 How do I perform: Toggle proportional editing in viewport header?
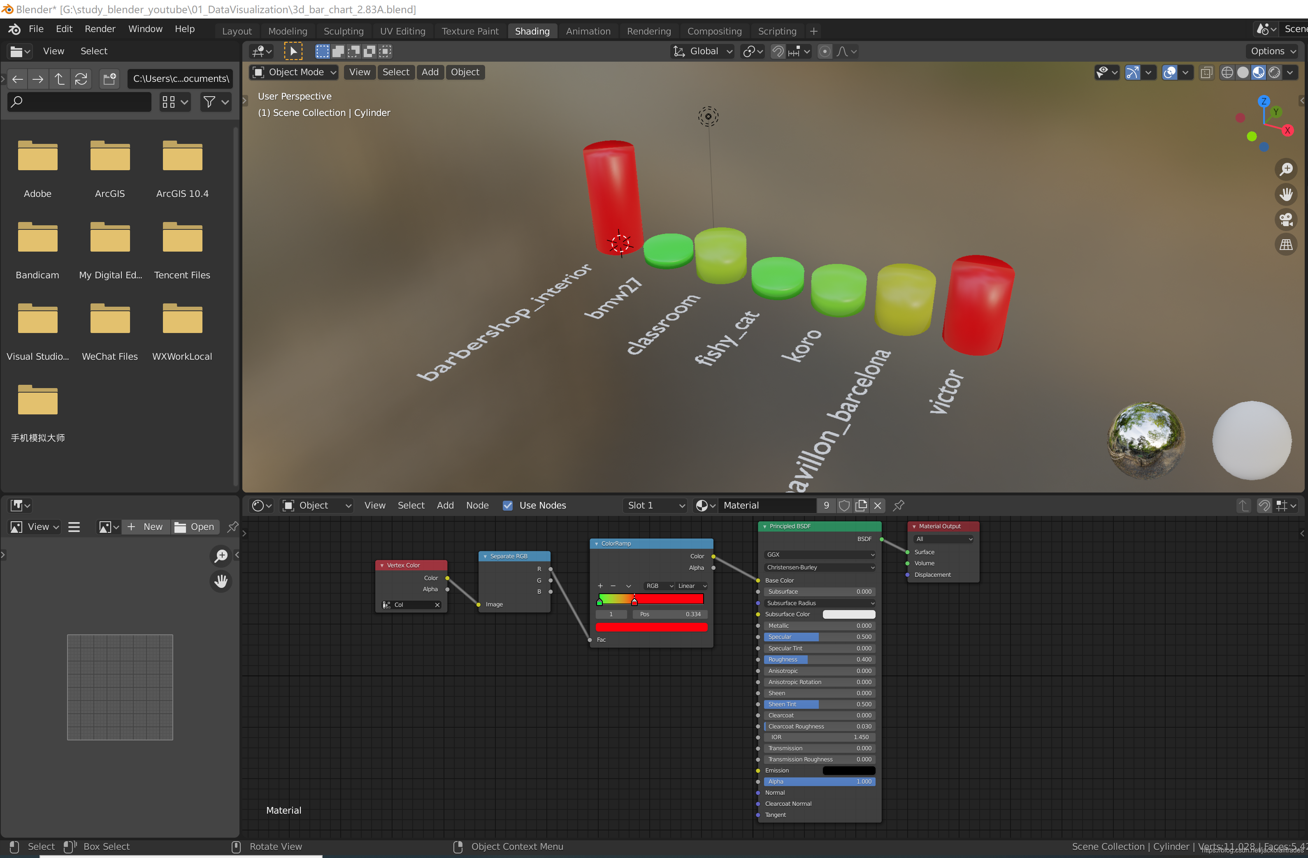[825, 52]
